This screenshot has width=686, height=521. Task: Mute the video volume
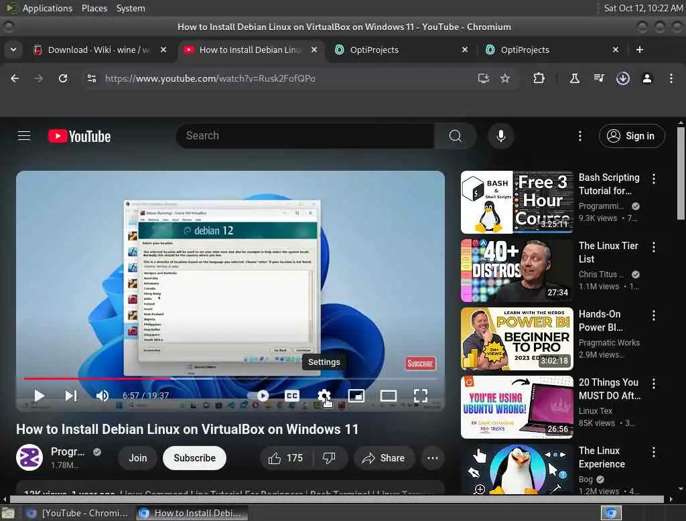102,396
